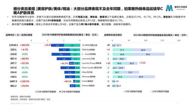Click the +13 ranking change for Laroche Posay
193x108 pixels.
[108, 63]
